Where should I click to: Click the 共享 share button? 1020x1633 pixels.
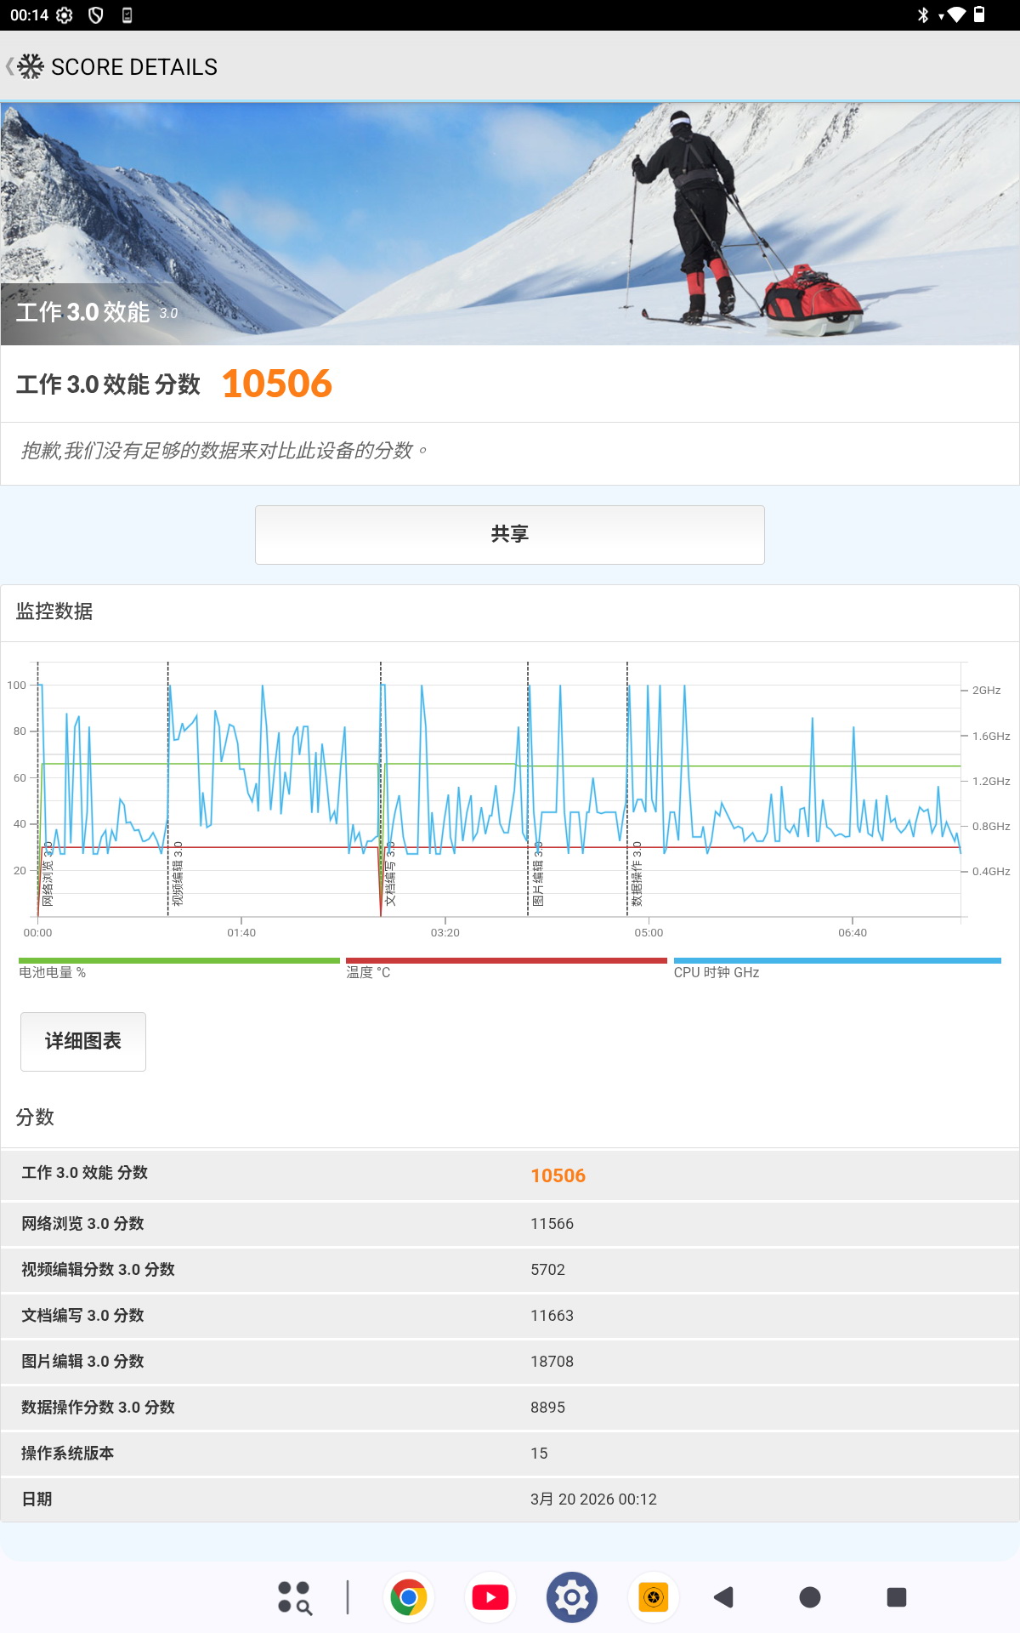(x=510, y=534)
